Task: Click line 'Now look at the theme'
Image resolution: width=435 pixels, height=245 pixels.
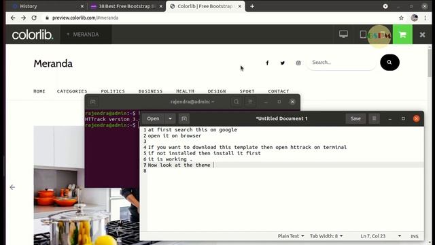Action: click(179, 165)
